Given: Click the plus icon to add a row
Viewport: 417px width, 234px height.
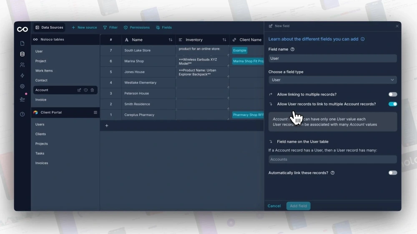Looking at the screenshot, I should click(x=107, y=126).
